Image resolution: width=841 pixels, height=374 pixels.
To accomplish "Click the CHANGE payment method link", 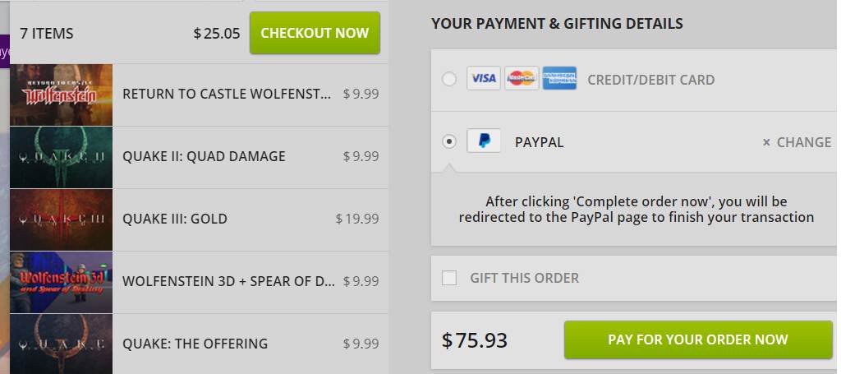I will (803, 142).
